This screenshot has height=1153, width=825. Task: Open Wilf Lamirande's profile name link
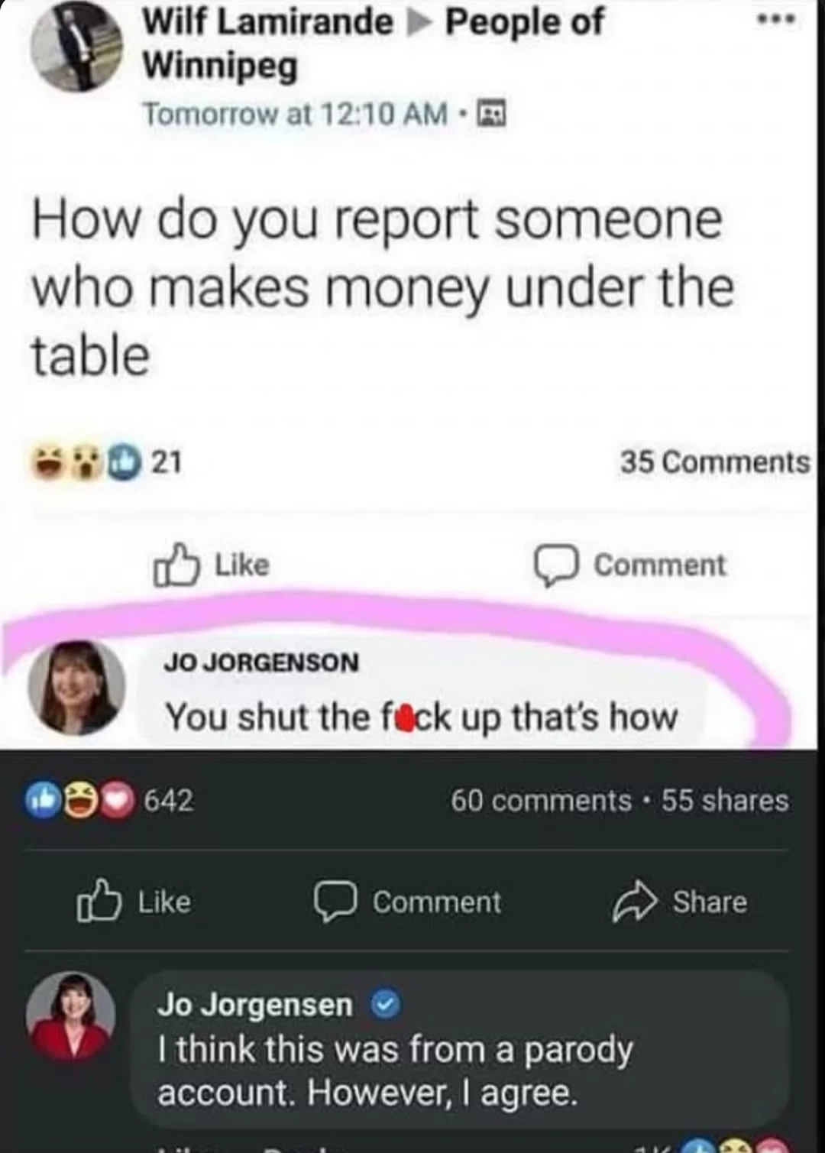[268, 21]
